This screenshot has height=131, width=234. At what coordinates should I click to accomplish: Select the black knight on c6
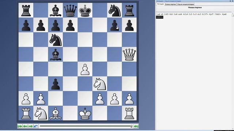[x=56, y=40]
